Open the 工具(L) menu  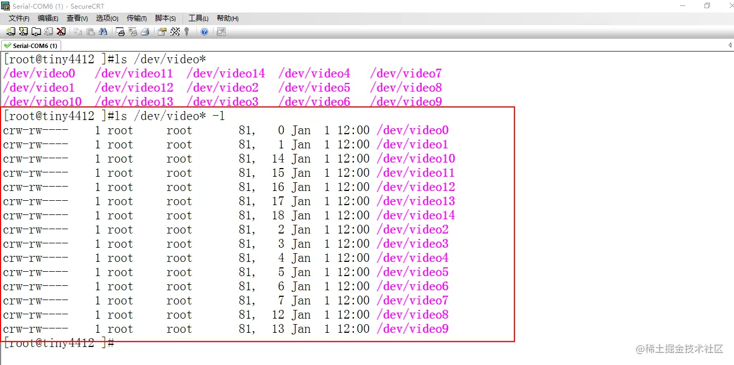point(198,19)
